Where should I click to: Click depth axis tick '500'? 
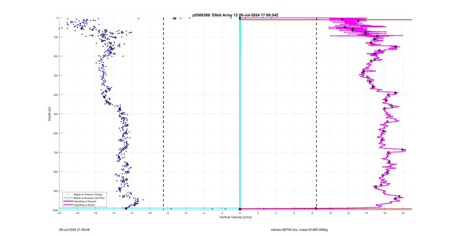pyautogui.click(x=55, y=114)
